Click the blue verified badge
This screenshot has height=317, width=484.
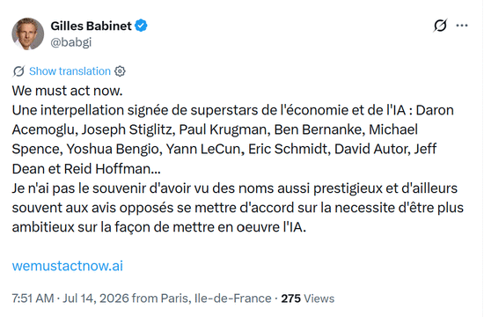(142, 26)
